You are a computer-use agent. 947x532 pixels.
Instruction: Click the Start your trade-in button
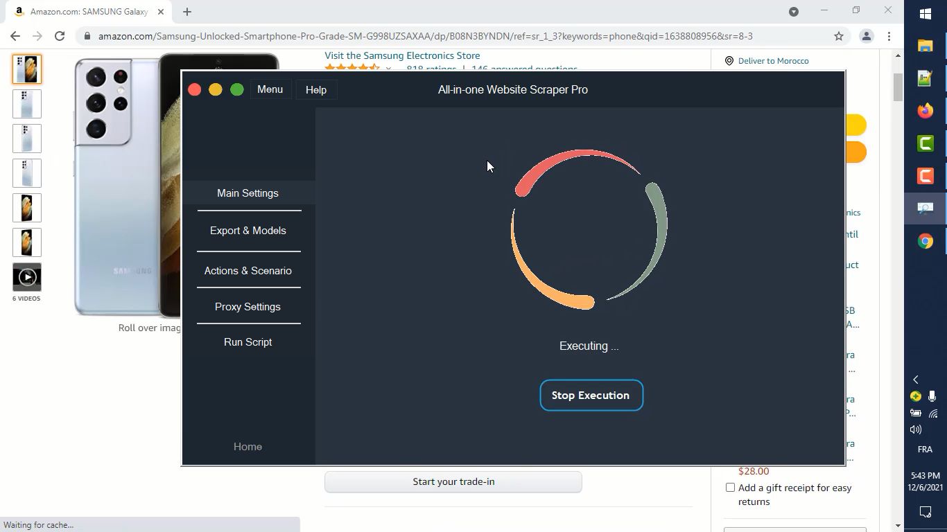tap(453, 482)
